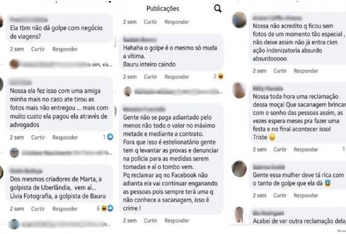
Task: Open avatar beside 'Acabei de ver outra reclamação'
Action: 239,215
